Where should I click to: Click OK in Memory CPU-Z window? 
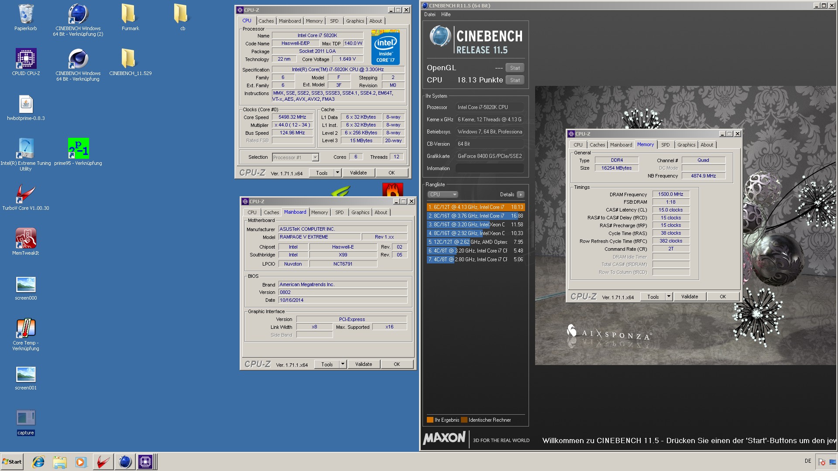[723, 297]
